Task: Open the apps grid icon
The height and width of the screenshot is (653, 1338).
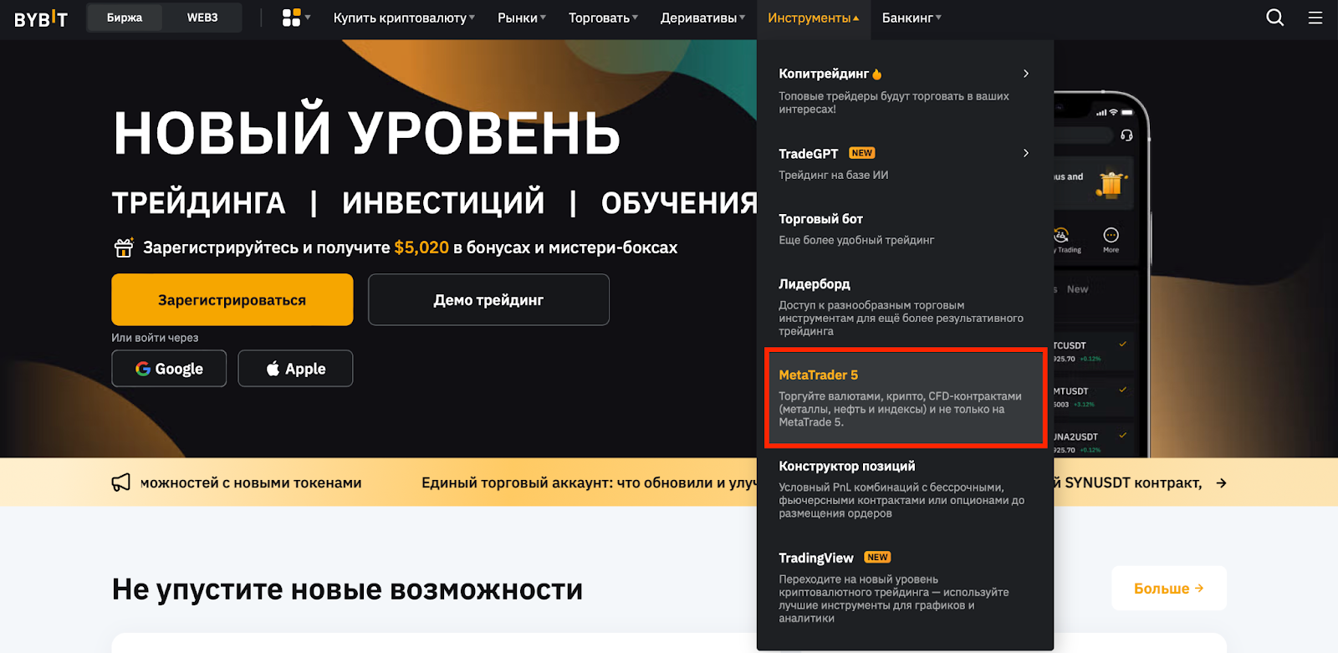Action: coord(291,18)
